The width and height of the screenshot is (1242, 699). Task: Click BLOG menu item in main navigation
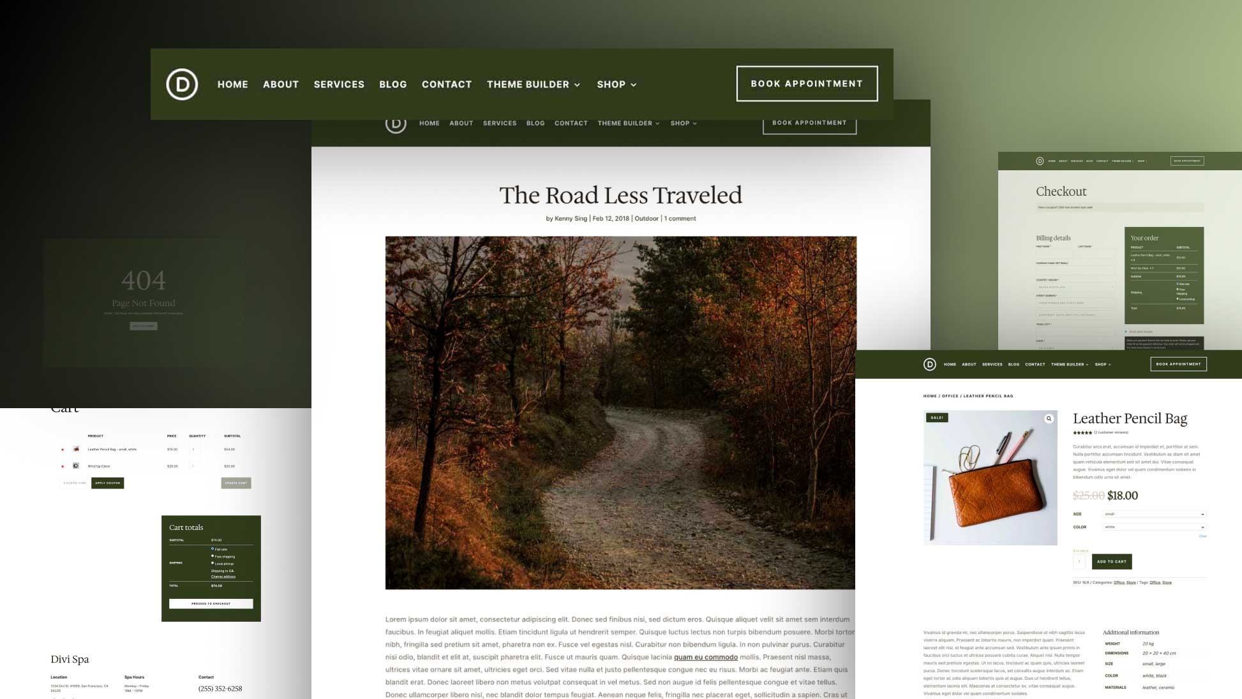393,84
